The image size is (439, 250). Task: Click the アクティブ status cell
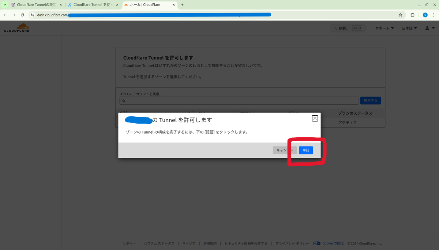click(347, 123)
